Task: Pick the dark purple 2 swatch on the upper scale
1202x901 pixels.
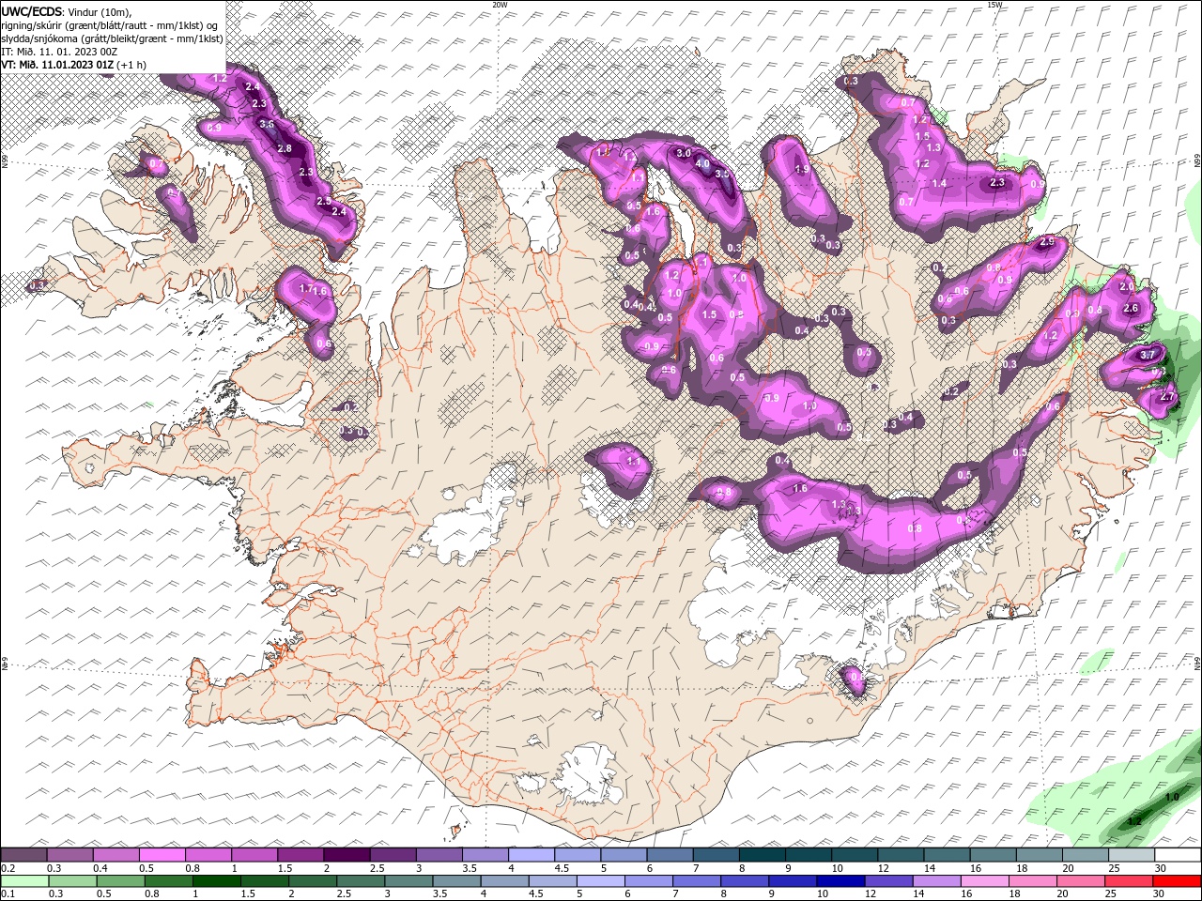Action: click(346, 855)
